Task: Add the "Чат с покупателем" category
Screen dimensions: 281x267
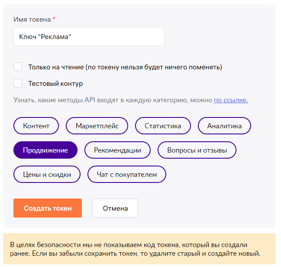Action: tap(127, 175)
